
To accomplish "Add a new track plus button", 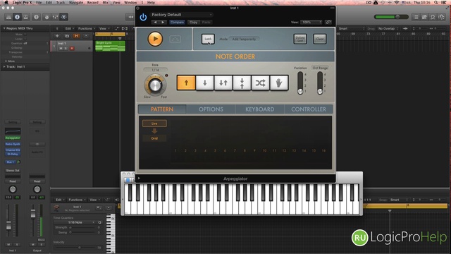I will pos(57,36).
